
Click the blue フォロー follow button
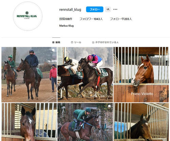pos(95,9)
